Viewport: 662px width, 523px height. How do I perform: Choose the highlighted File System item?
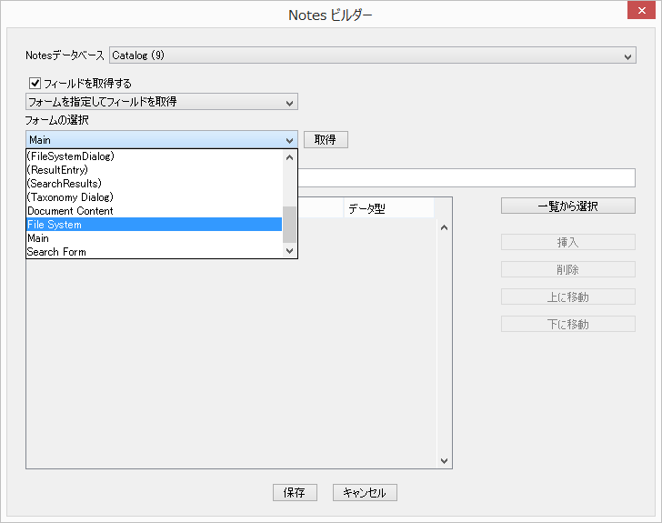[x=55, y=225]
